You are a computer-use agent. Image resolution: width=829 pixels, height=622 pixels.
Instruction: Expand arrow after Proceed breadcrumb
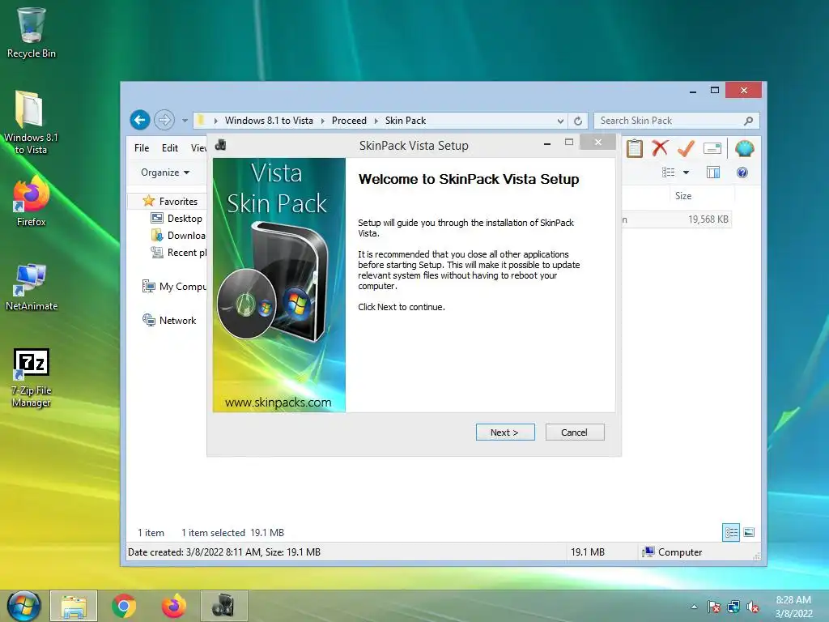[x=376, y=121]
